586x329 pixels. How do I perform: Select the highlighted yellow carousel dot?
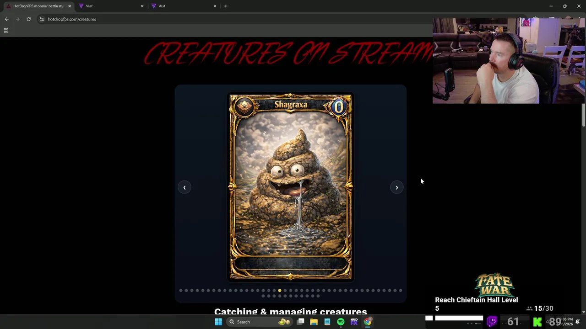pos(280,291)
